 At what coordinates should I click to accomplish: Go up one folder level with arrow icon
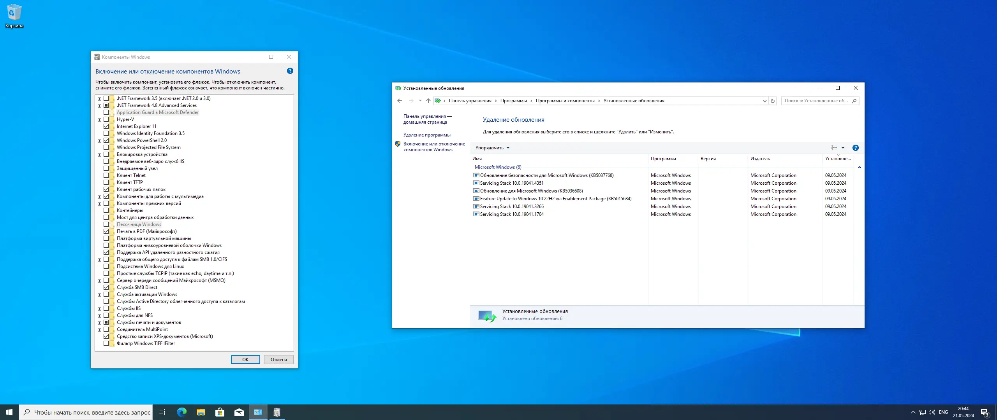pos(428,101)
